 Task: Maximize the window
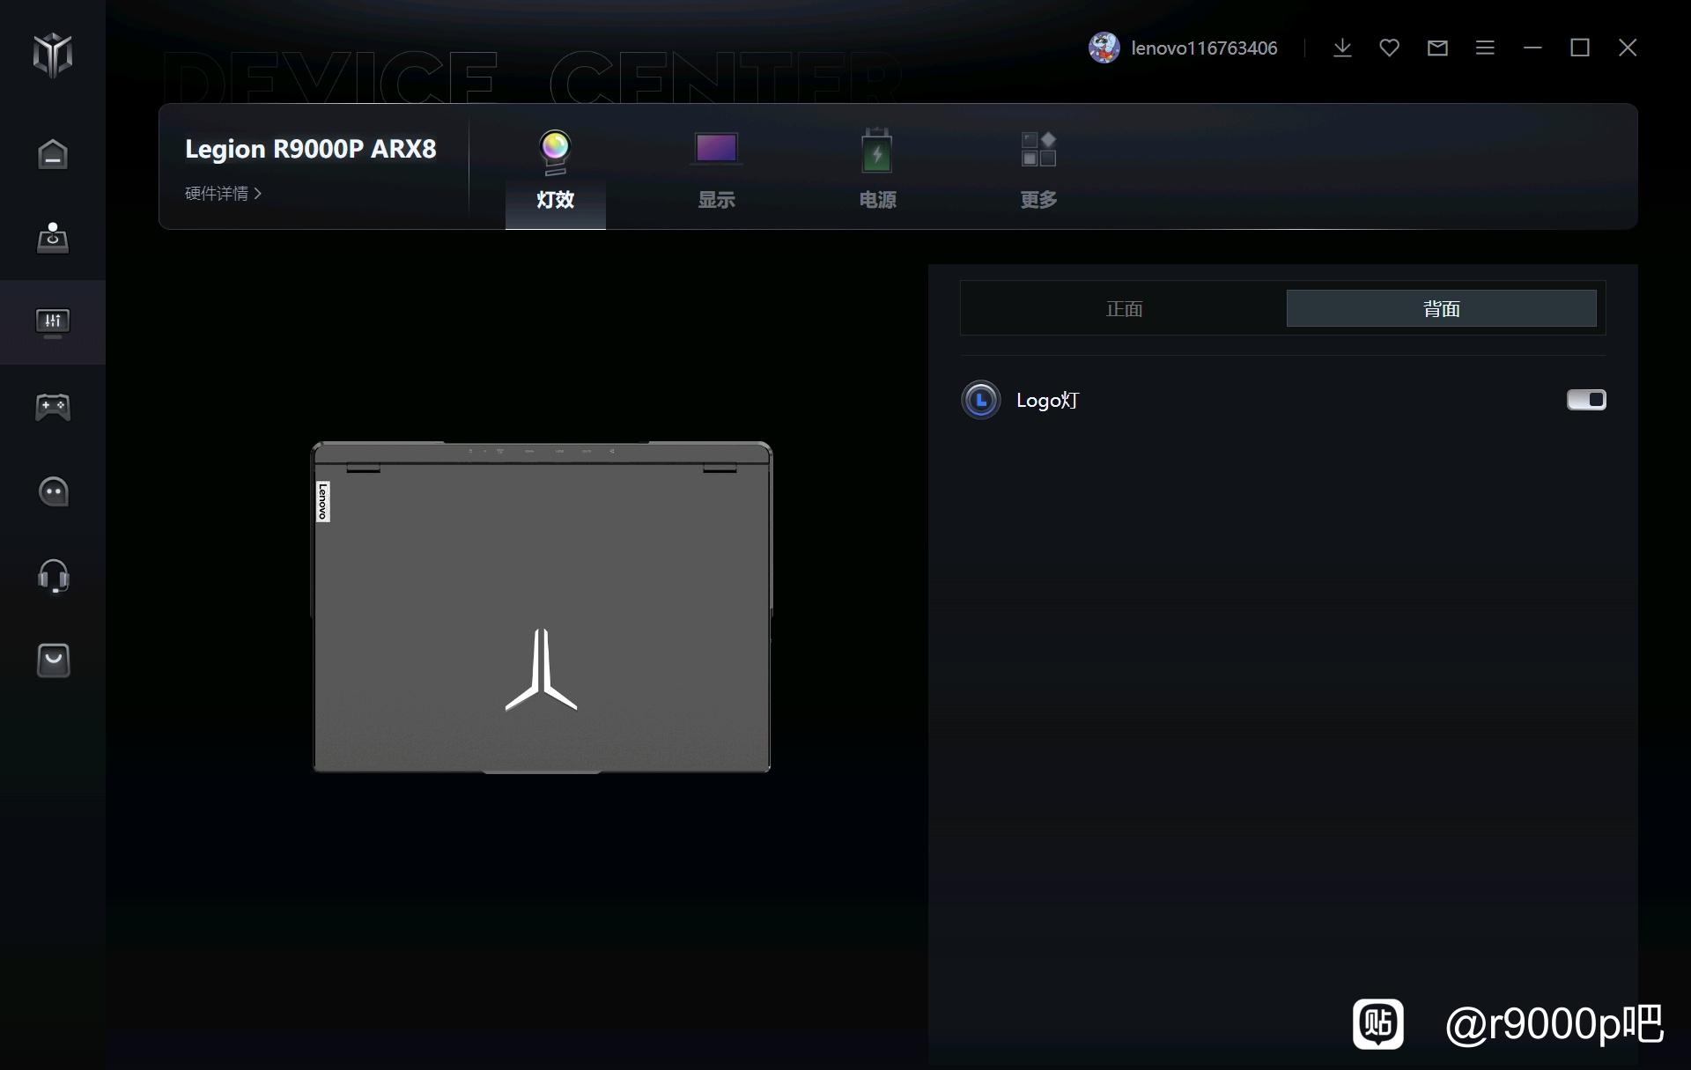(x=1580, y=48)
